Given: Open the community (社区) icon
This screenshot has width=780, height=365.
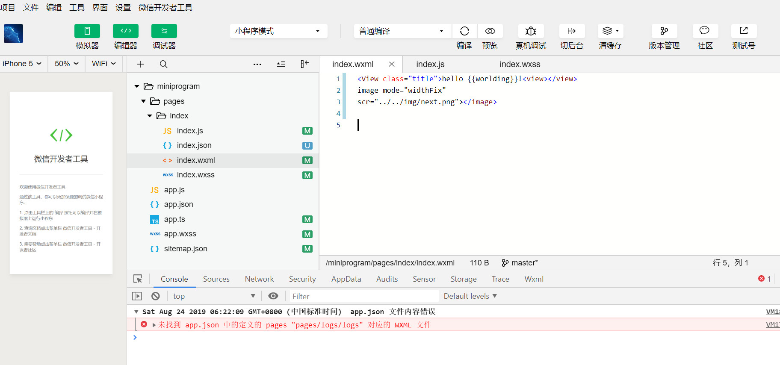Looking at the screenshot, I should [x=705, y=31].
